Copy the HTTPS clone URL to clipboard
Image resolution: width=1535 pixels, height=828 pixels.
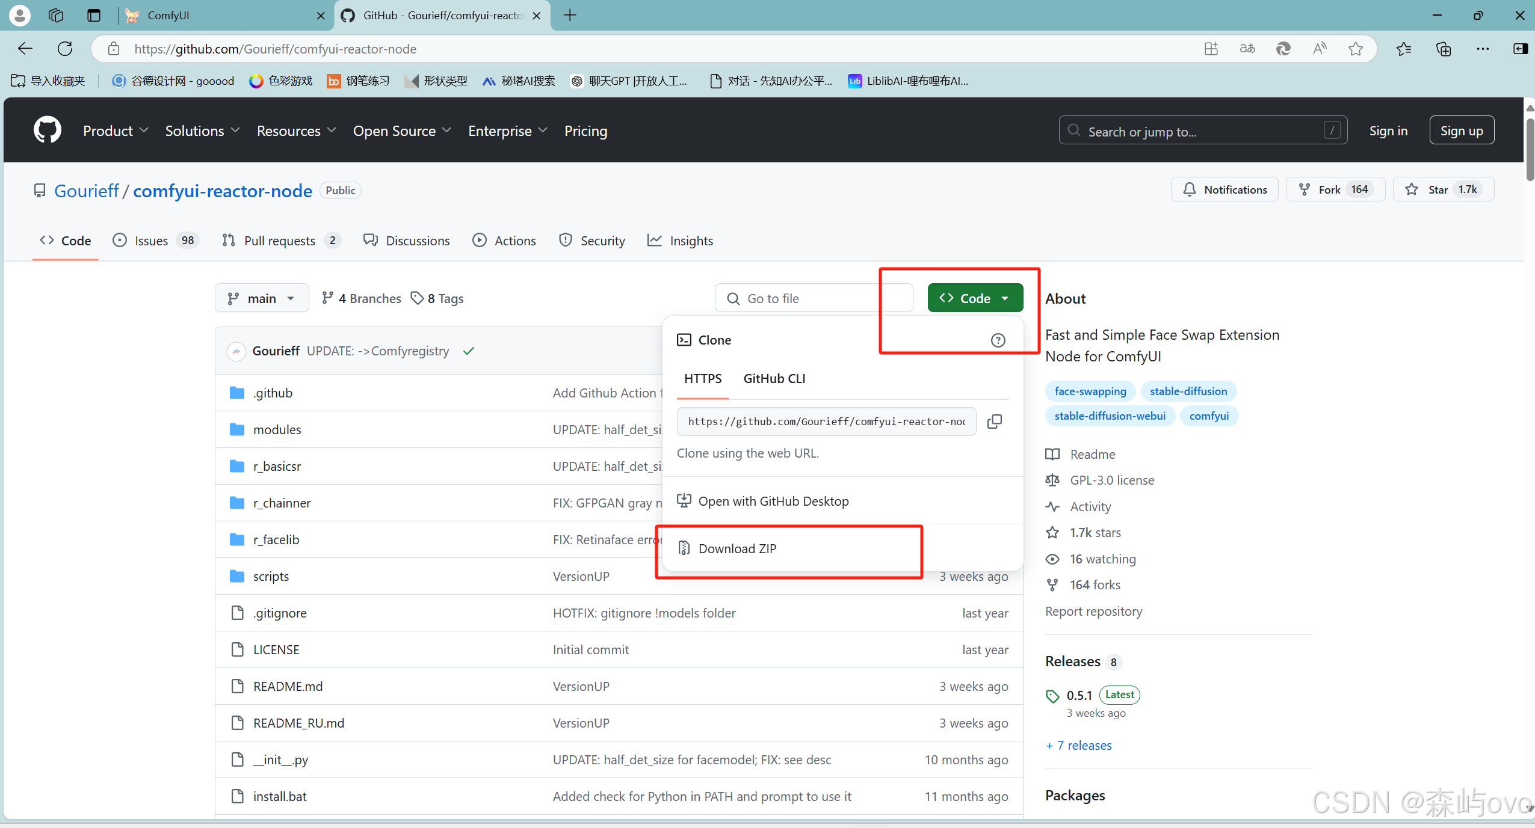995,422
